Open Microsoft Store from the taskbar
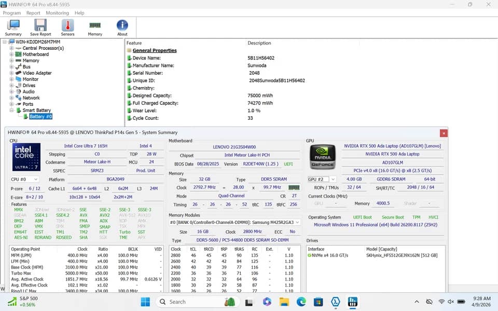Viewport: 498px width, 311px height. point(318,302)
